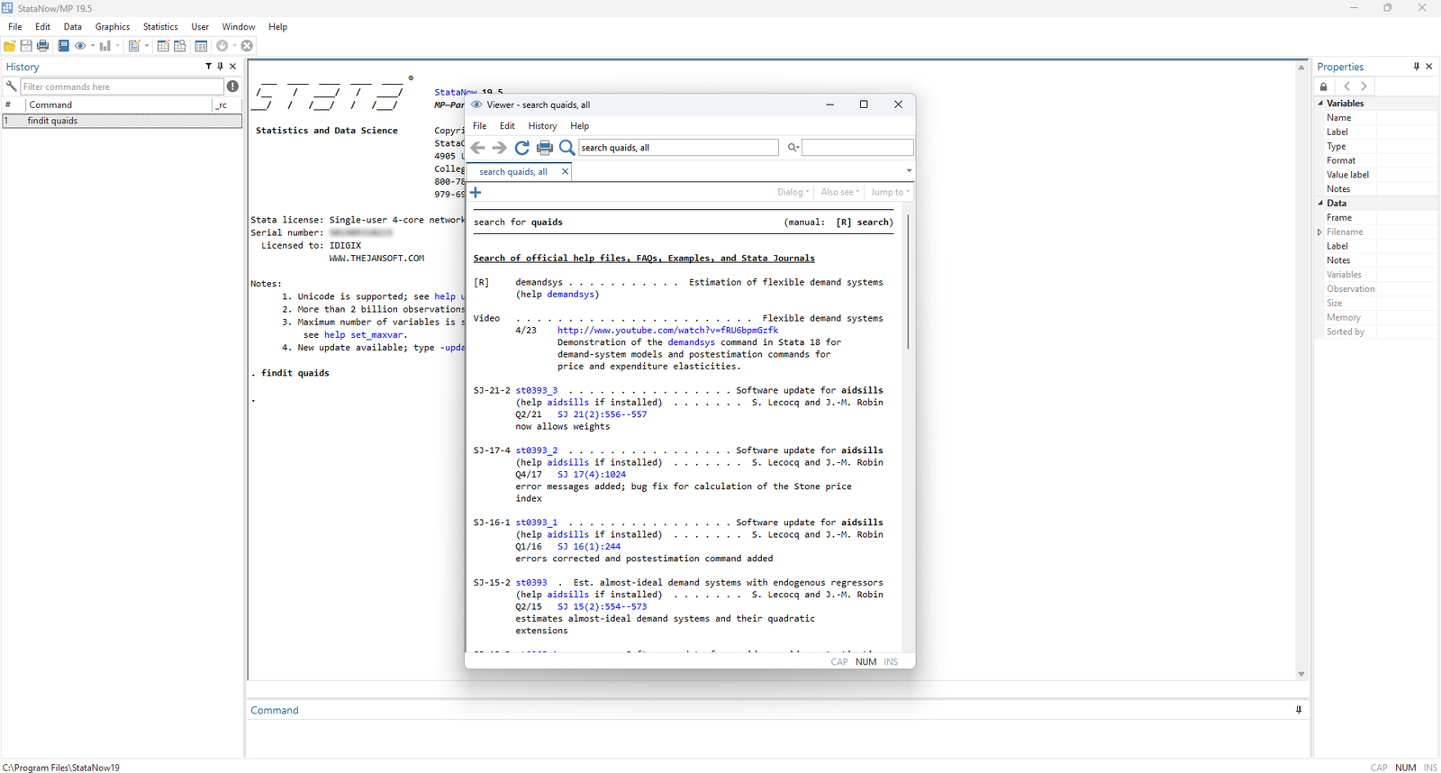1441x773 pixels.
Task: Open the YouTube video URL link
Action: (x=667, y=331)
